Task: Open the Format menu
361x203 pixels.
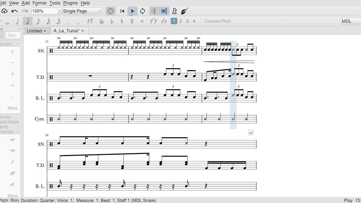Action: (39, 3)
